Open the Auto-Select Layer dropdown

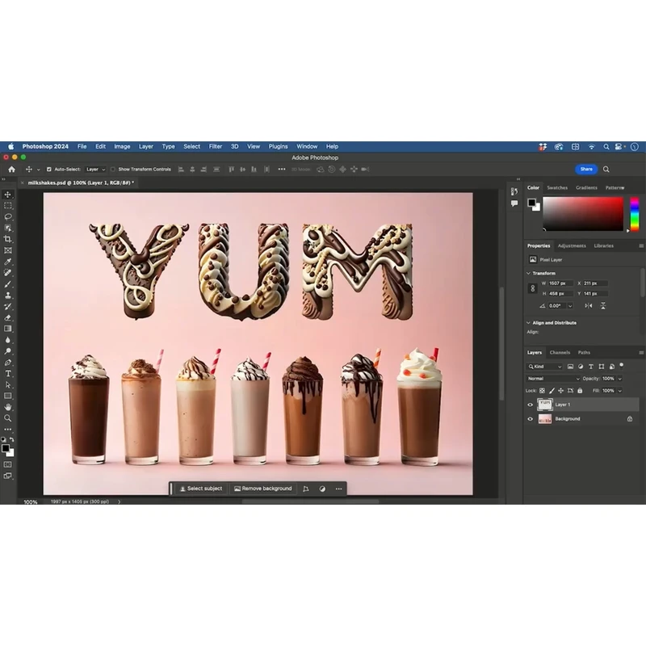tap(95, 170)
